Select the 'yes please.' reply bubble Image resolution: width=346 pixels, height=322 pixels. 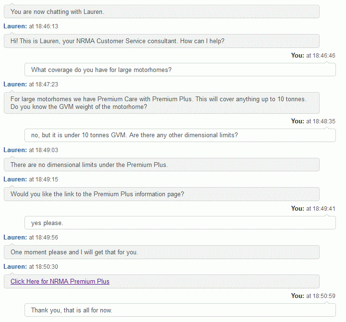(180, 223)
